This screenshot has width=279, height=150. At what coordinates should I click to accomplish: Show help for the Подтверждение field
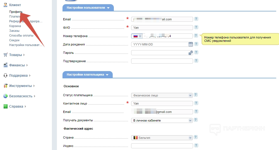tap(196, 61)
